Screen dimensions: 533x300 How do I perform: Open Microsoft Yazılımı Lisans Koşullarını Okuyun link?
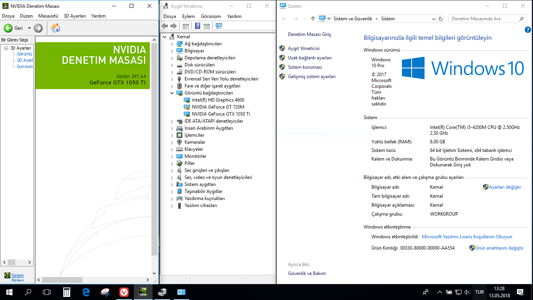[x=467, y=237]
